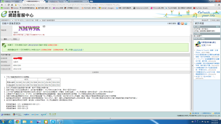Close the Speedtest.net tab
221x124 pixels.
65,1
